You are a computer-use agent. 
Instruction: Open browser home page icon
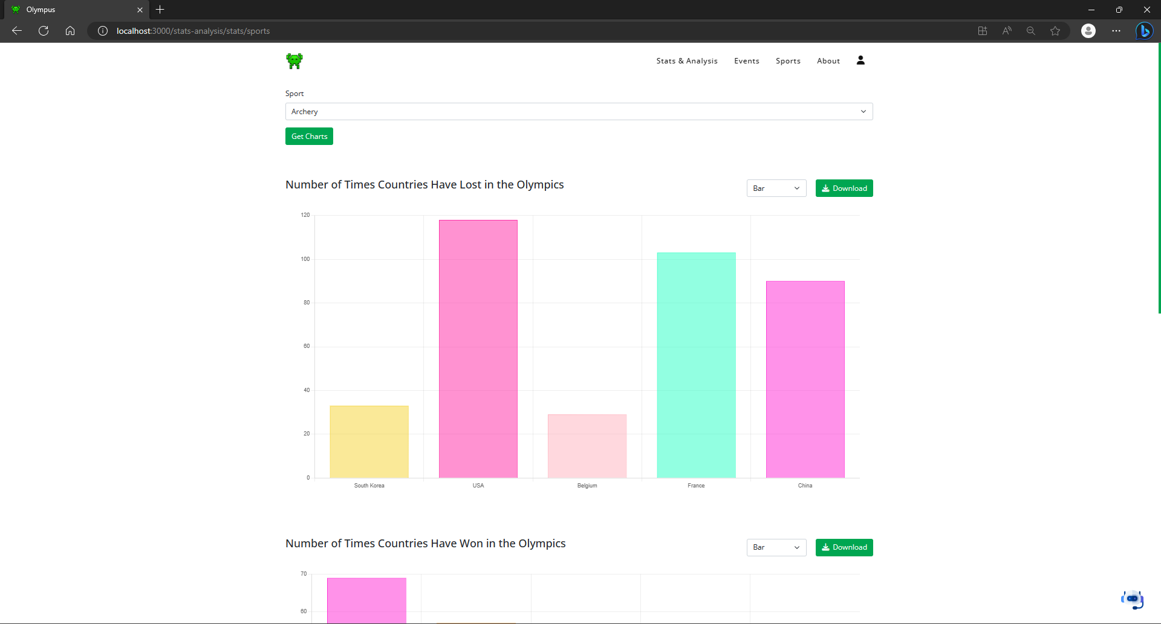coord(70,31)
